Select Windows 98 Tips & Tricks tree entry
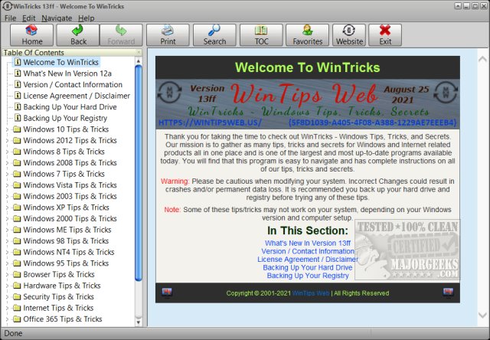The height and width of the screenshot is (340, 490). (66, 241)
